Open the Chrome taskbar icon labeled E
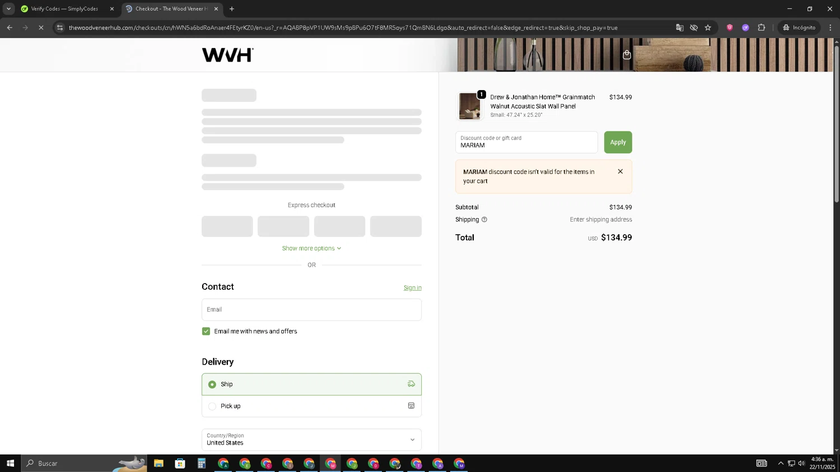 (245, 463)
